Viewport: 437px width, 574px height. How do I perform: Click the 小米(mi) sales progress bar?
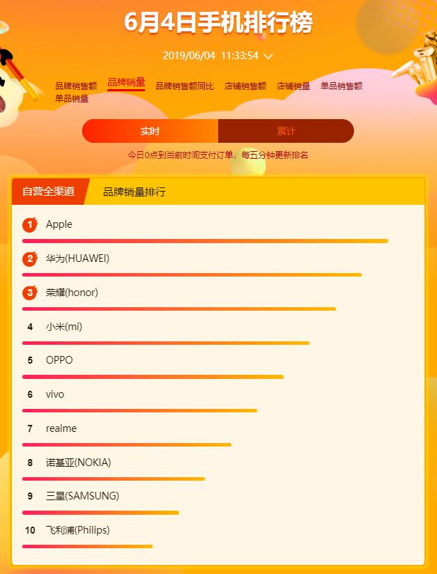click(166, 343)
